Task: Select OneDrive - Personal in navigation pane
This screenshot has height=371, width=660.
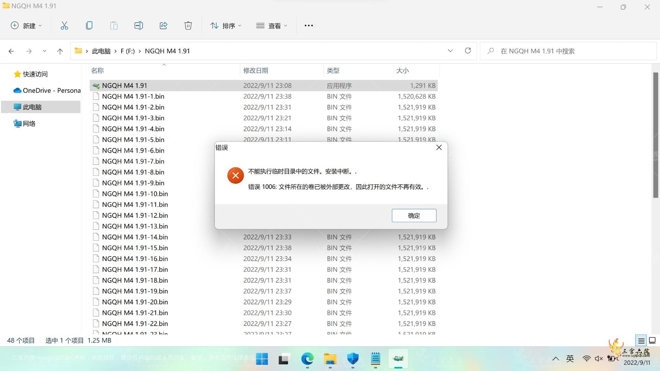Action: coord(47,90)
